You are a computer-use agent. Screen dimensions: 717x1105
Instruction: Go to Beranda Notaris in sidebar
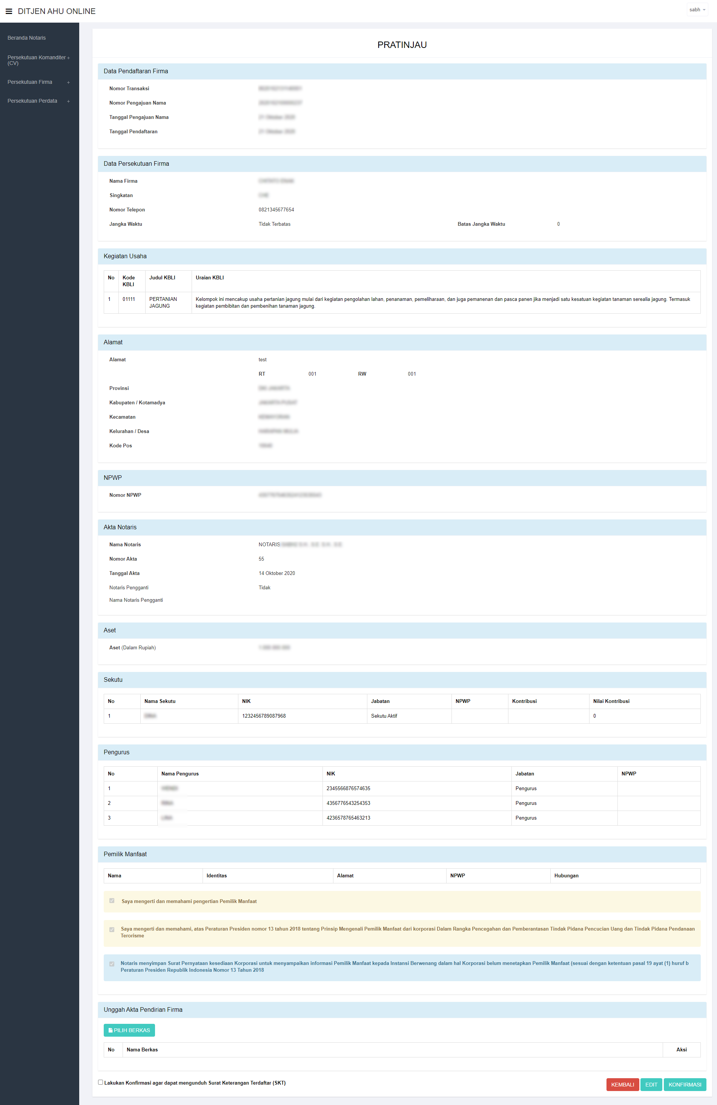26,38
